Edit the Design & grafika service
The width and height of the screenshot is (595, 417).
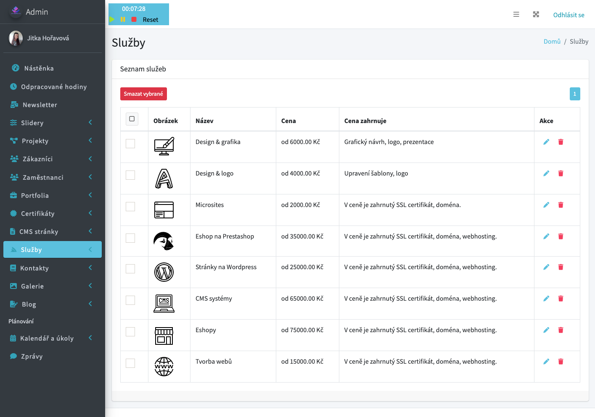point(546,142)
